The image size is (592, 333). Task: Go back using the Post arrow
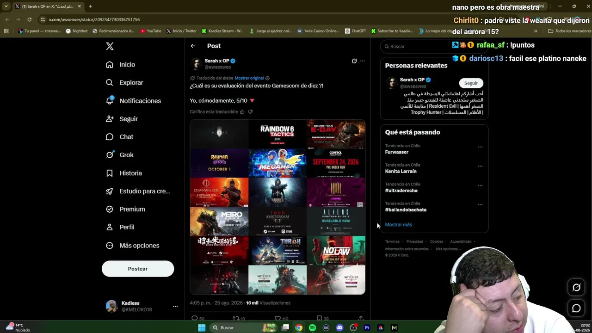click(193, 46)
